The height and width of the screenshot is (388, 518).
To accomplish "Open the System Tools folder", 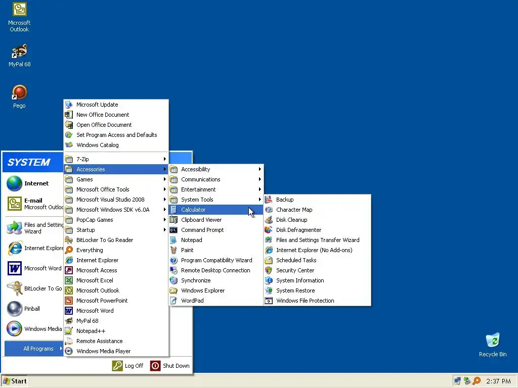I will pyautogui.click(x=215, y=200).
